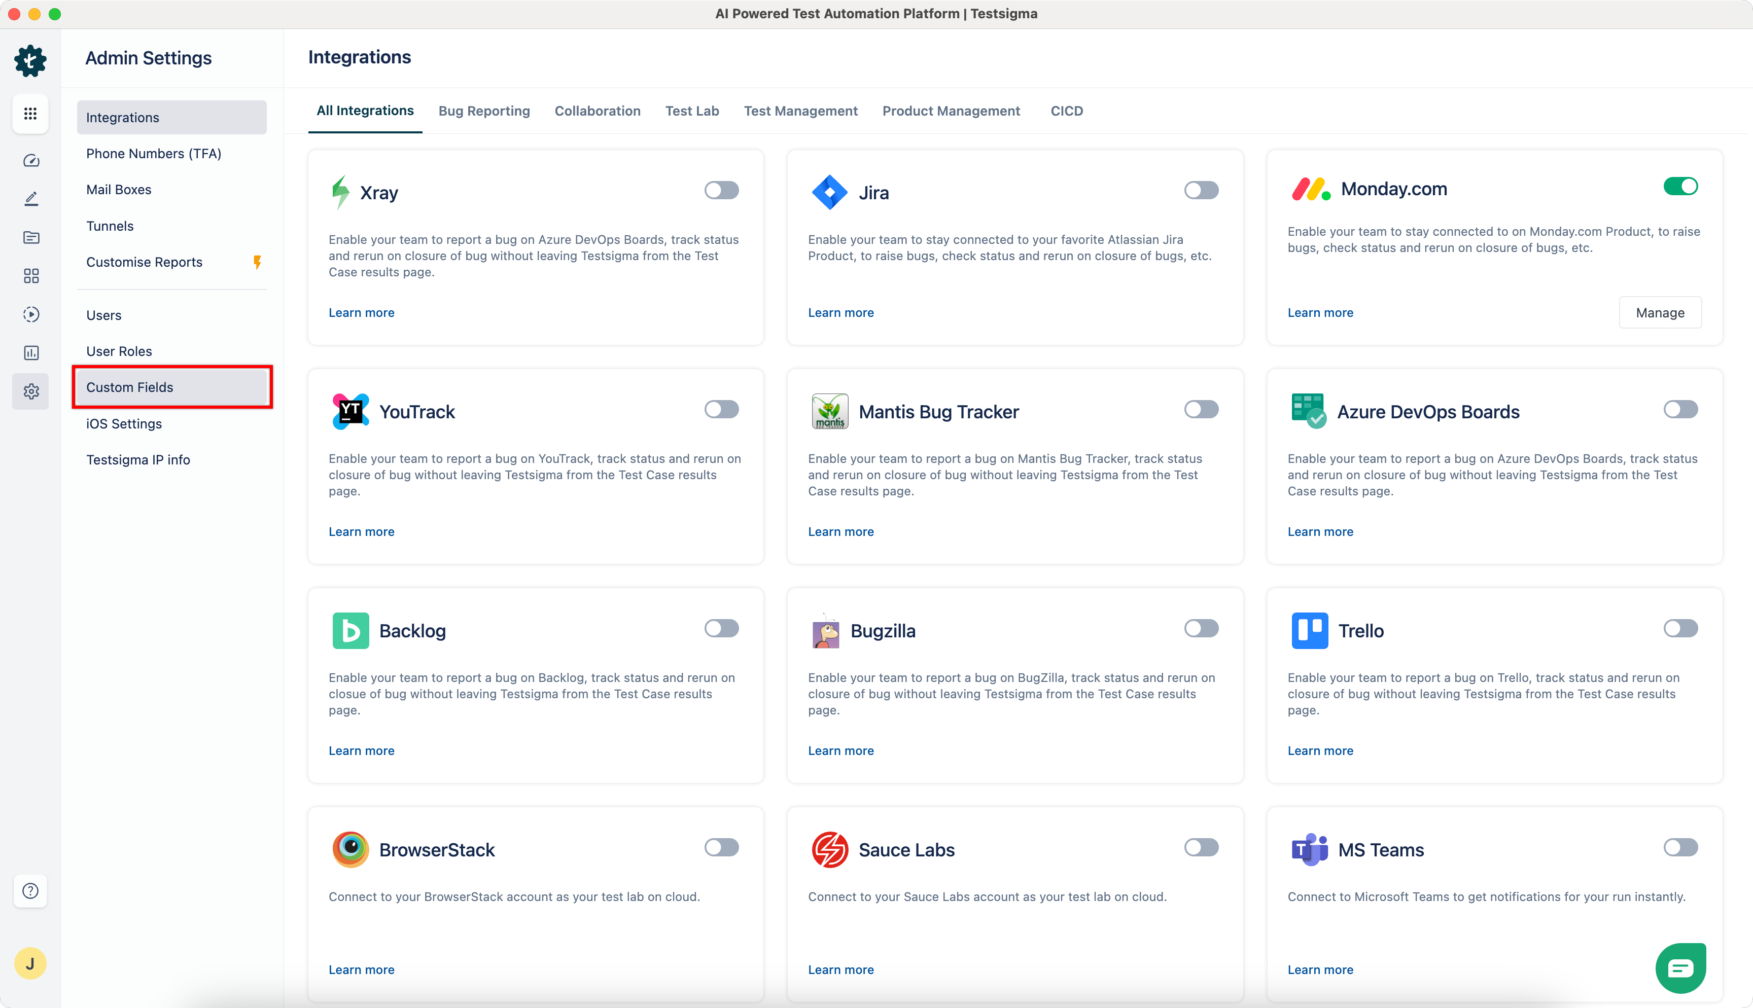
Task: Click the BrowserStack logo icon
Action: [350, 849]
